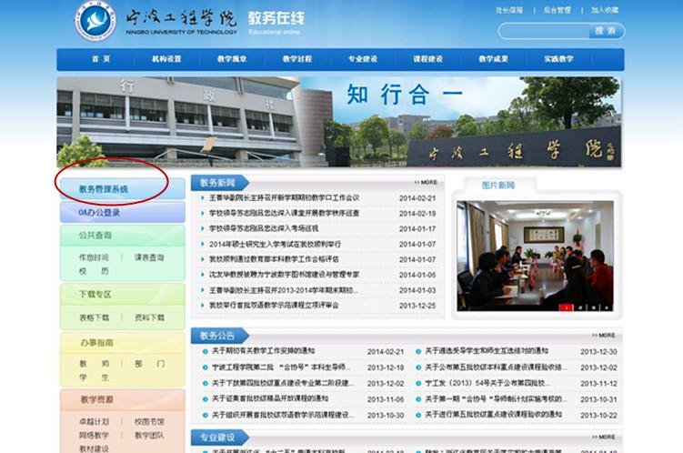Image resolution: width=683 pixels, height=453 pixels.
Task: Open the 首页 navigation menu item
Action: [100, 59]
